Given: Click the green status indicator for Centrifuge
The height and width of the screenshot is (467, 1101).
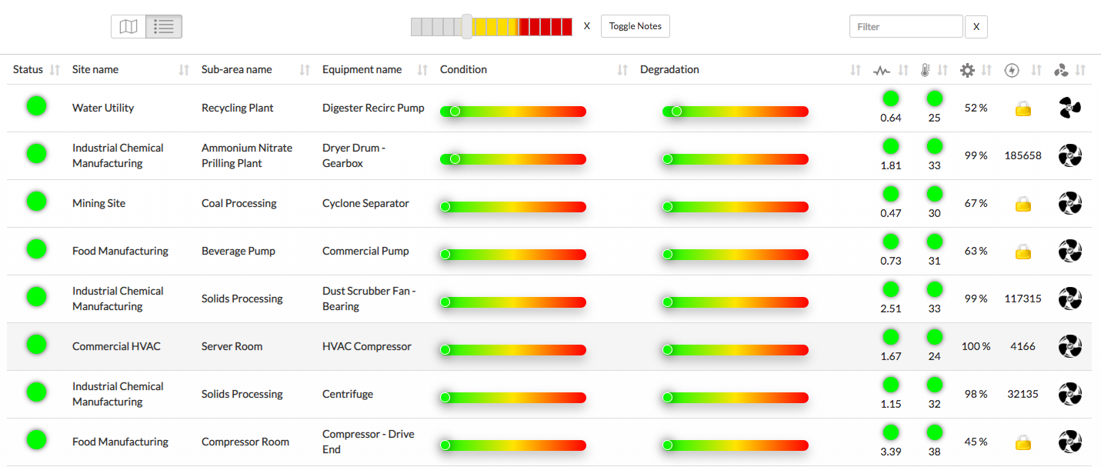Looking at the screenshot, I should (36, 392).
